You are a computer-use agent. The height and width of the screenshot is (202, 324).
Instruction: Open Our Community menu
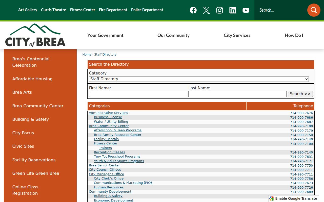(x=173, y=35)
